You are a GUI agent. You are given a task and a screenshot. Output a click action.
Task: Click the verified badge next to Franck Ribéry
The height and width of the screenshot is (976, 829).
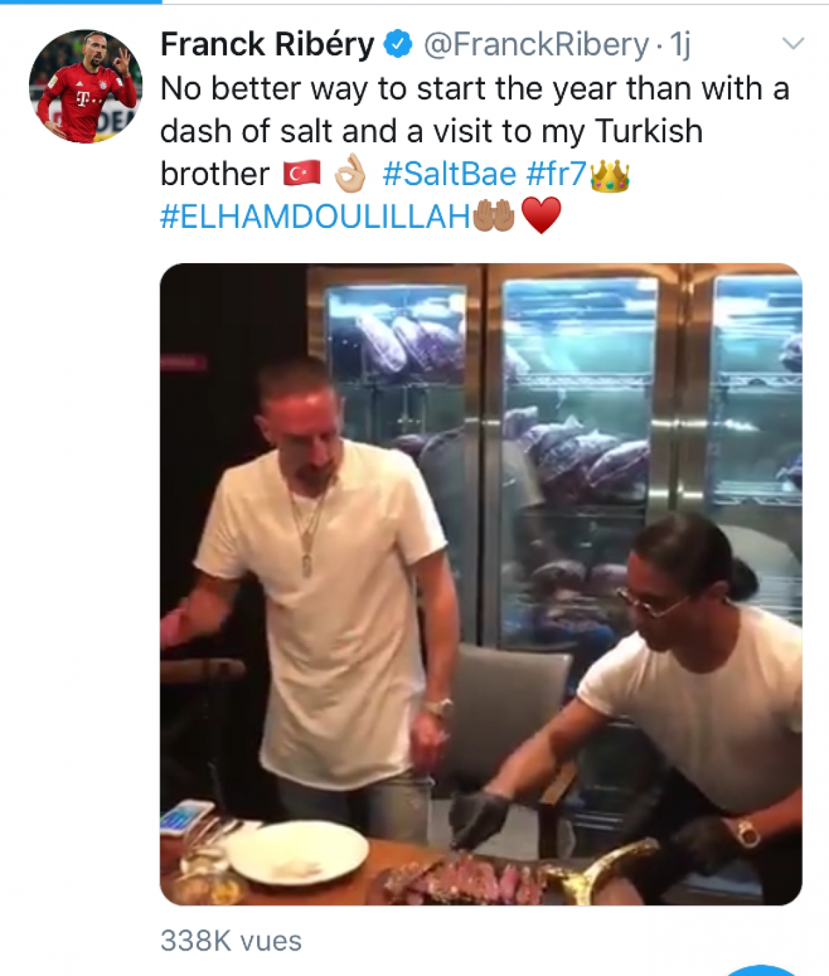[399, 44]
